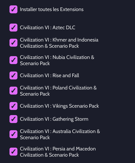Toggle the Persia and Macedon checkbox
Viewport: 135px width, 163px height.
[13, 152]
